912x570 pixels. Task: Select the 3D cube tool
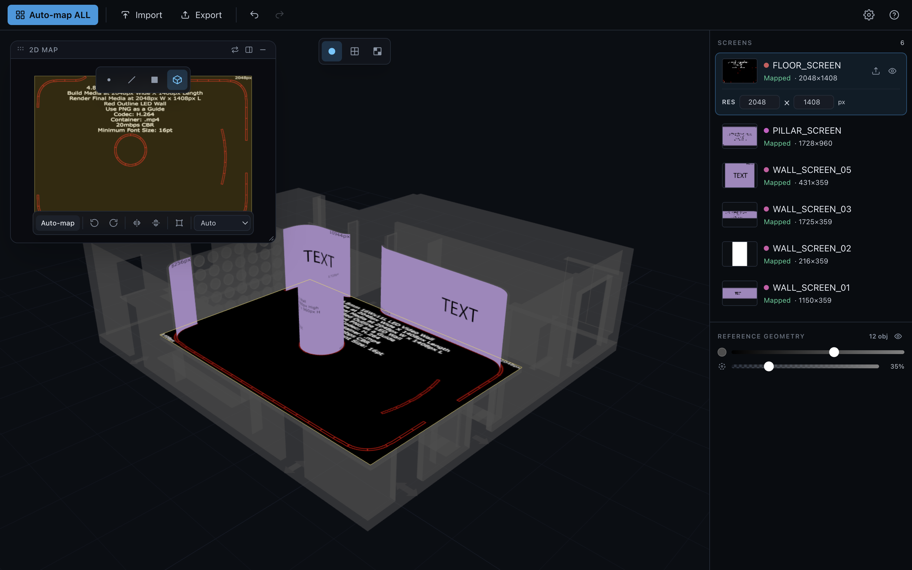[x=177, y=79]
